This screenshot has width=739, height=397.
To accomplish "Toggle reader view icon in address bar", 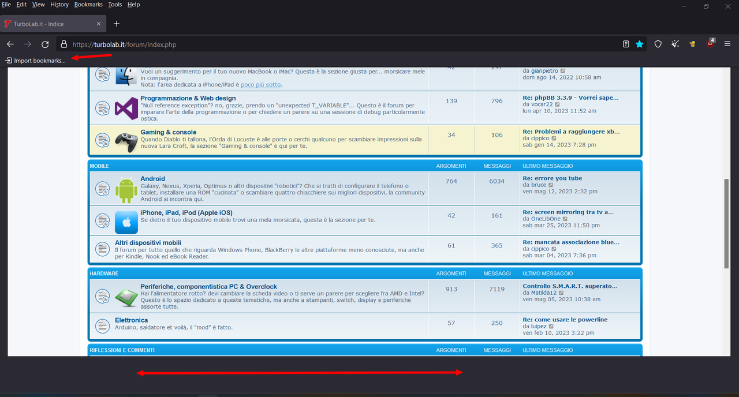I will point(626,44).
